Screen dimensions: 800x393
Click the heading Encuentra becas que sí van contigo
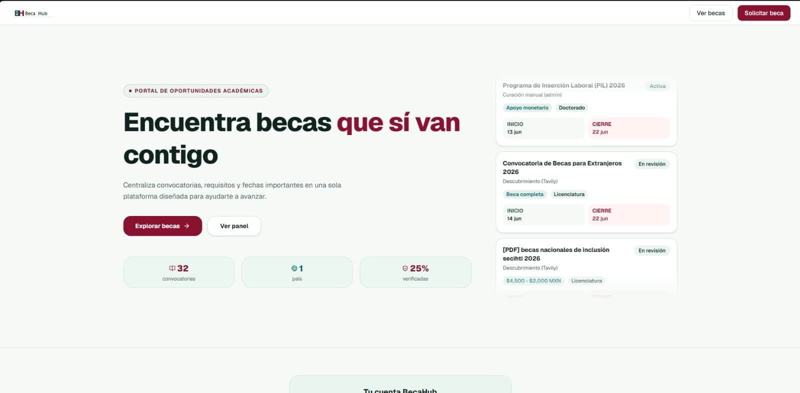(x=291, y=138)
